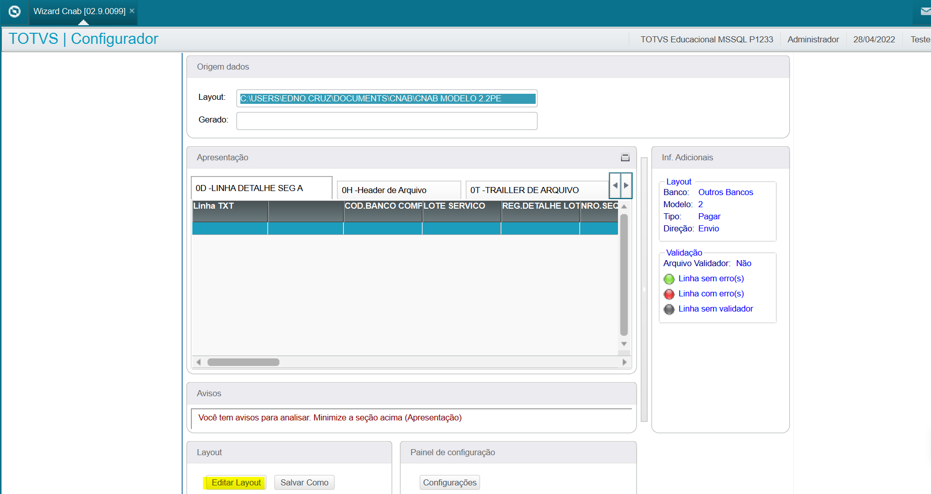This screenshot has width=931, height=494.
Task: Click the Administrador user label
Action: tap(813, 39)
